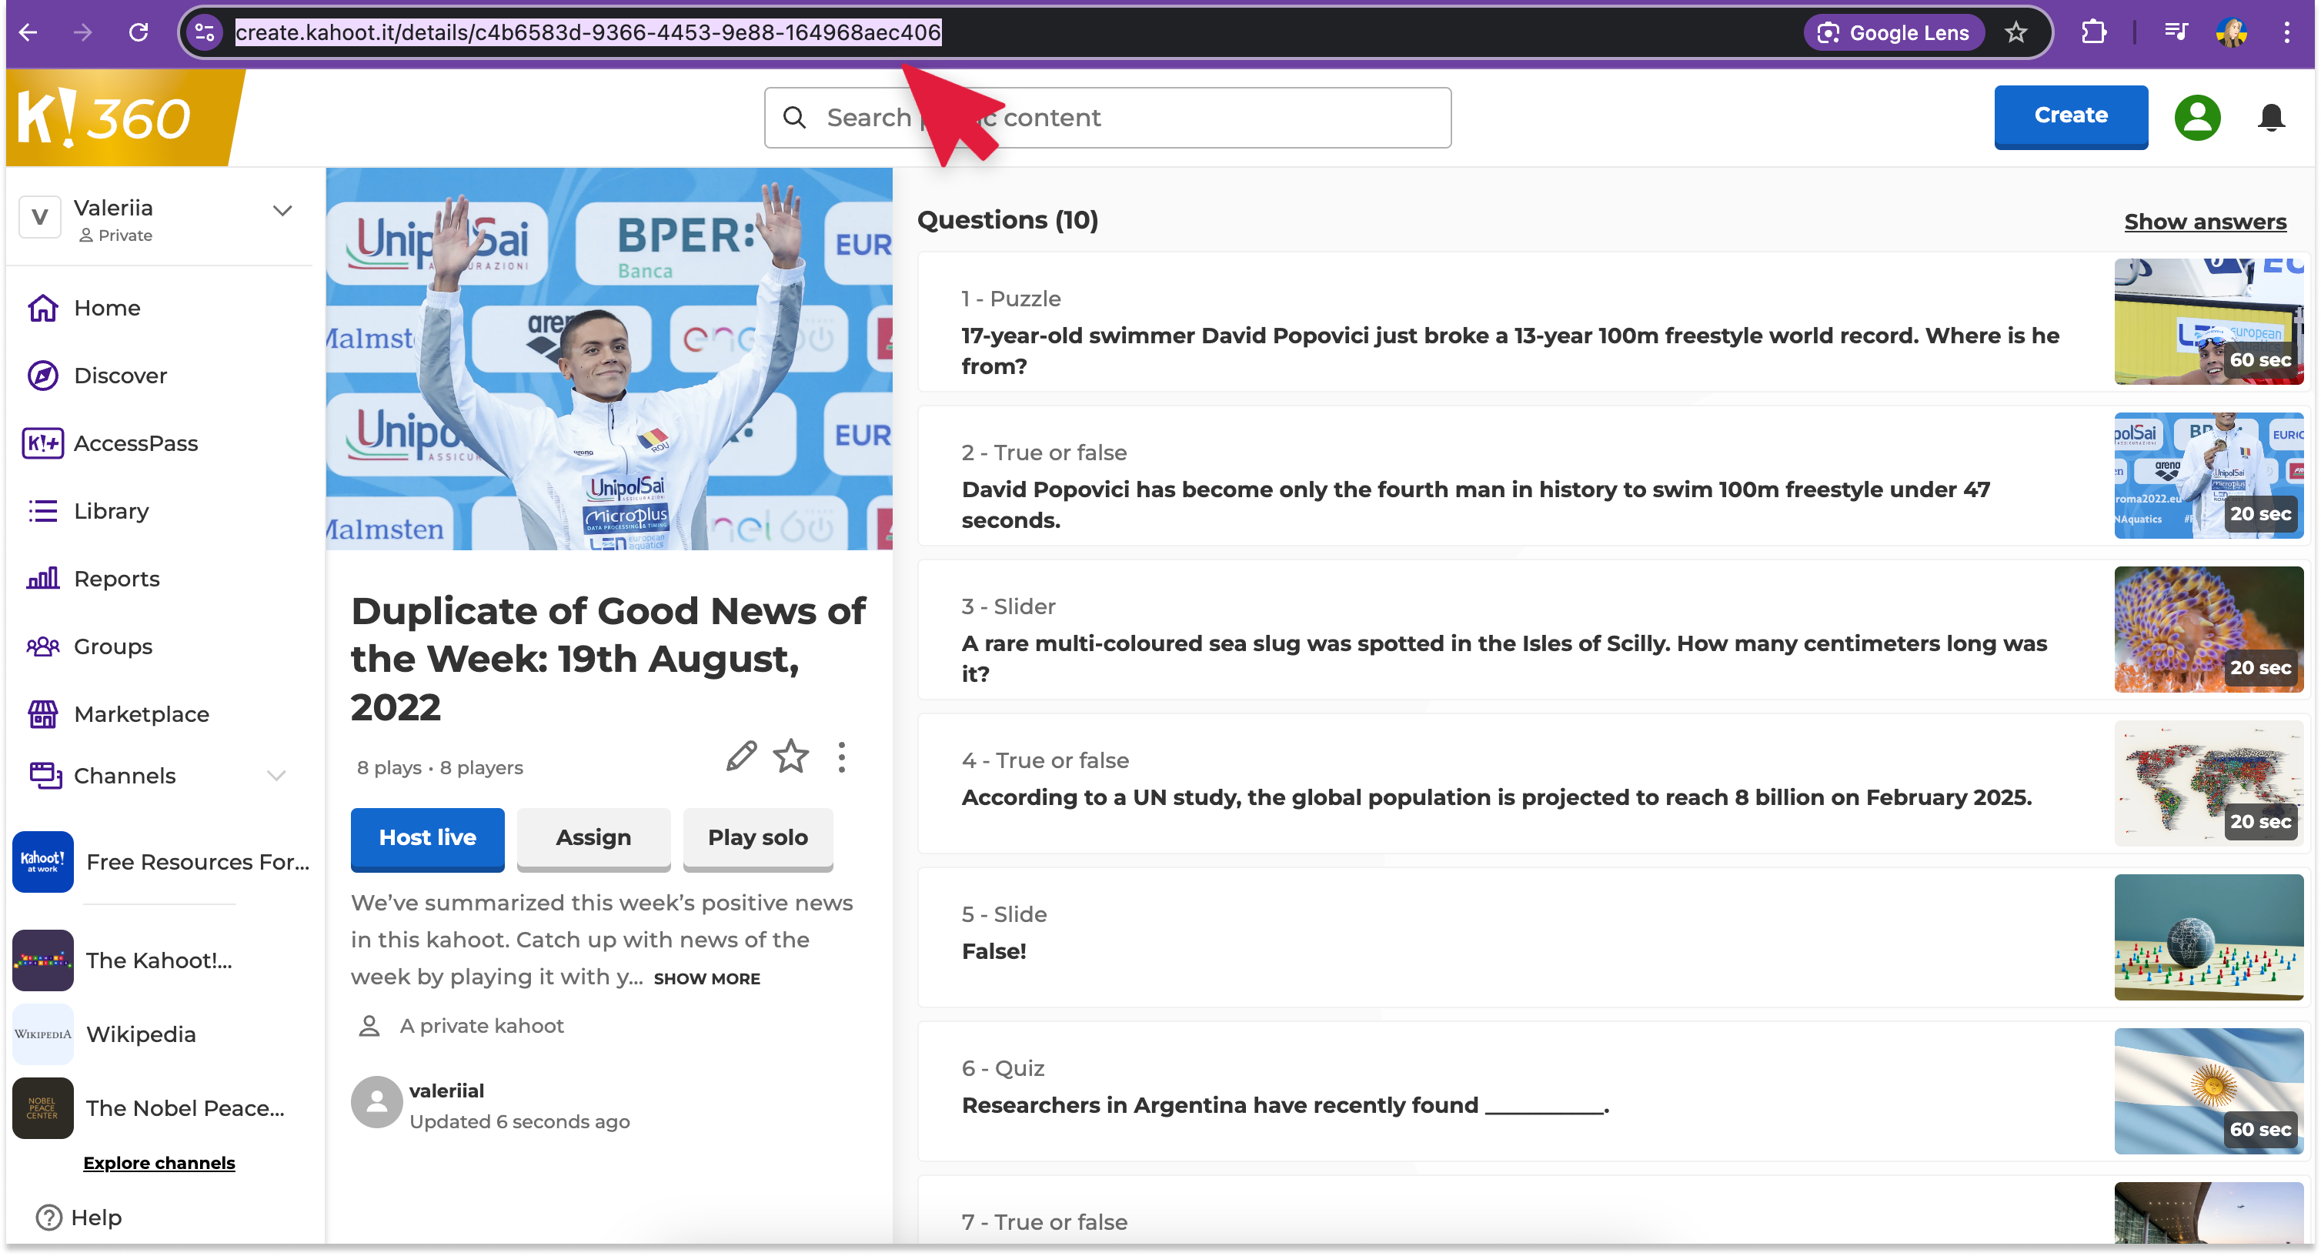Expand the Channels section chevron
Image resolution: width=2321 pixels, height=1256 pixels.
[x=276, y=776]
